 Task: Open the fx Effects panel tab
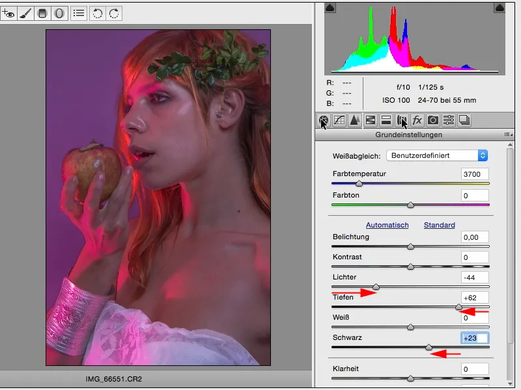[417, 120]
